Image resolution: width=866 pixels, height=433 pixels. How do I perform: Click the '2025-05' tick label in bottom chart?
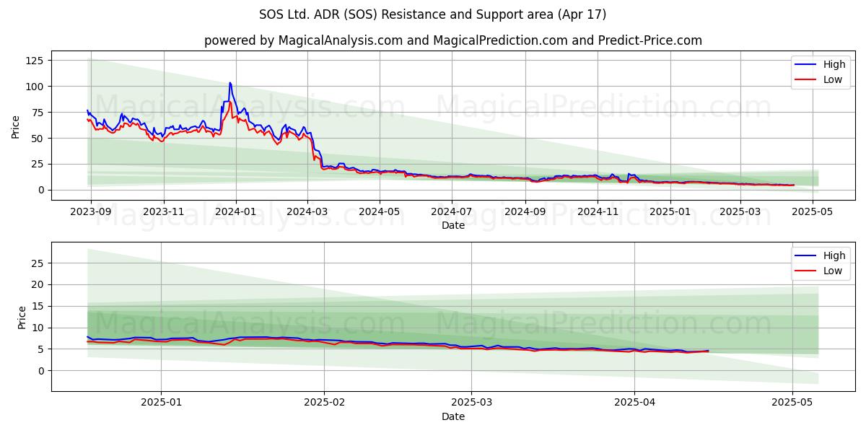tap(792, 403)
